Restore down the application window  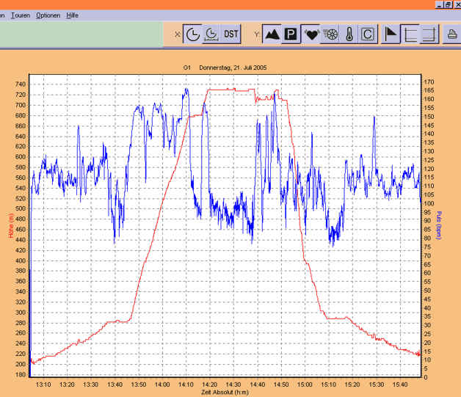(447, 4)
